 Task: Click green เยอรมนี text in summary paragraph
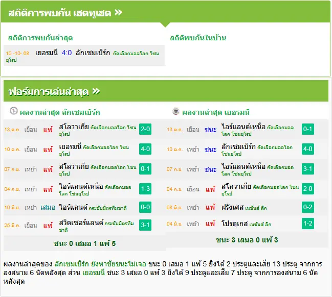pos(94,273)
